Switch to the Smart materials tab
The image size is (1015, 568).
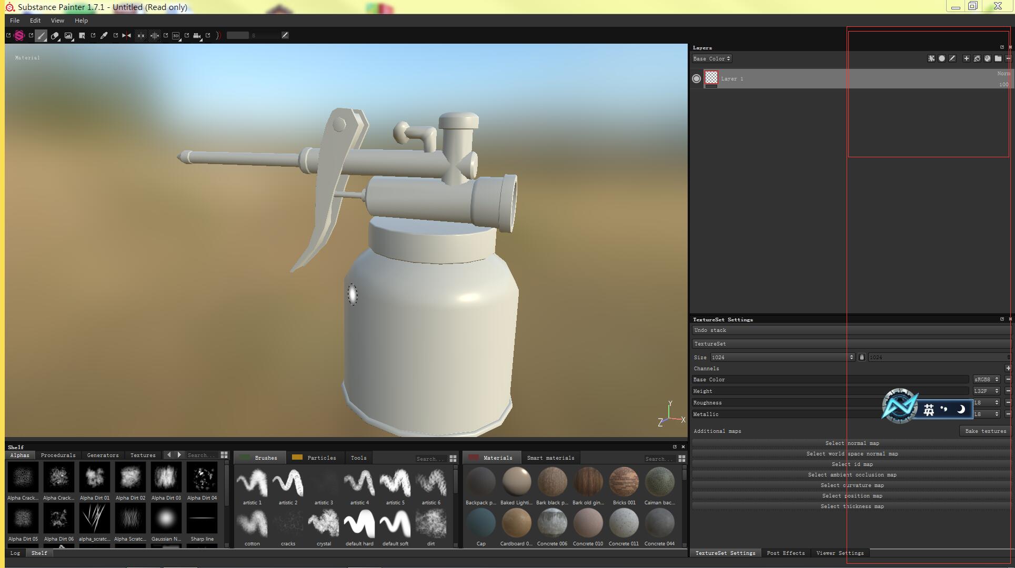[550, 458]
